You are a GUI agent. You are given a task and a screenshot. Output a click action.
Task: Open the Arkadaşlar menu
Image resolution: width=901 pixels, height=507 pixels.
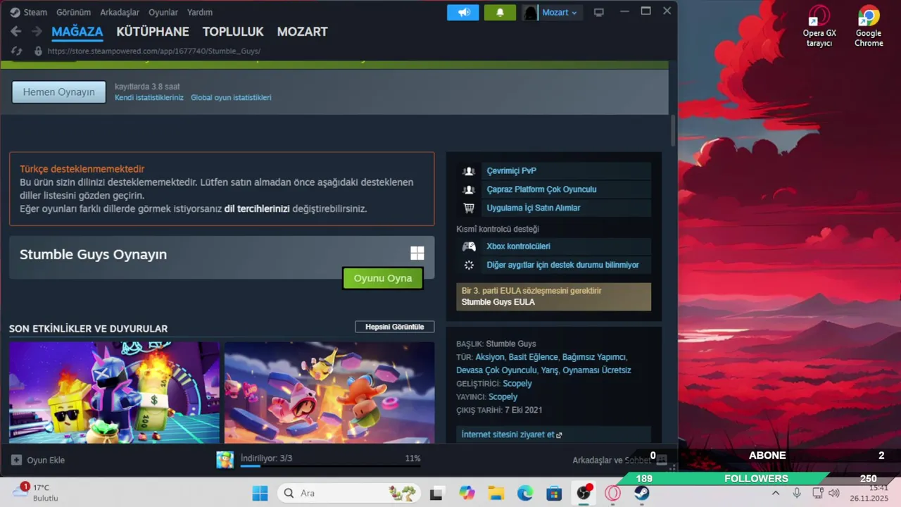[120, 12]
